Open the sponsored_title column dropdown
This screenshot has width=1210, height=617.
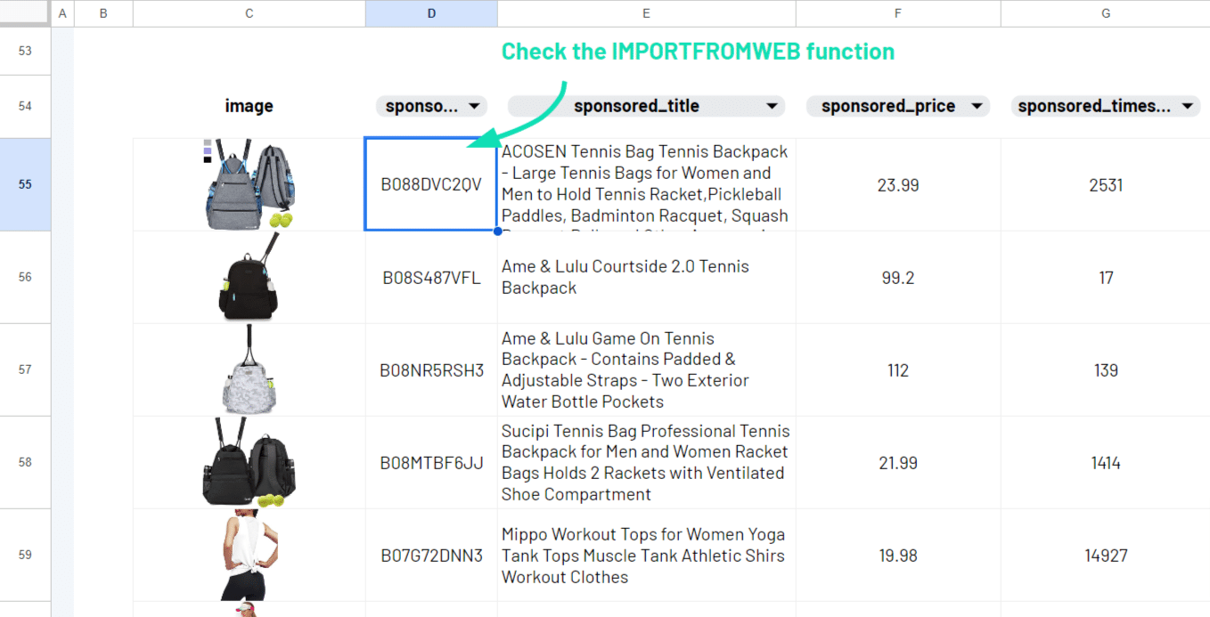[x=772, y=107]
